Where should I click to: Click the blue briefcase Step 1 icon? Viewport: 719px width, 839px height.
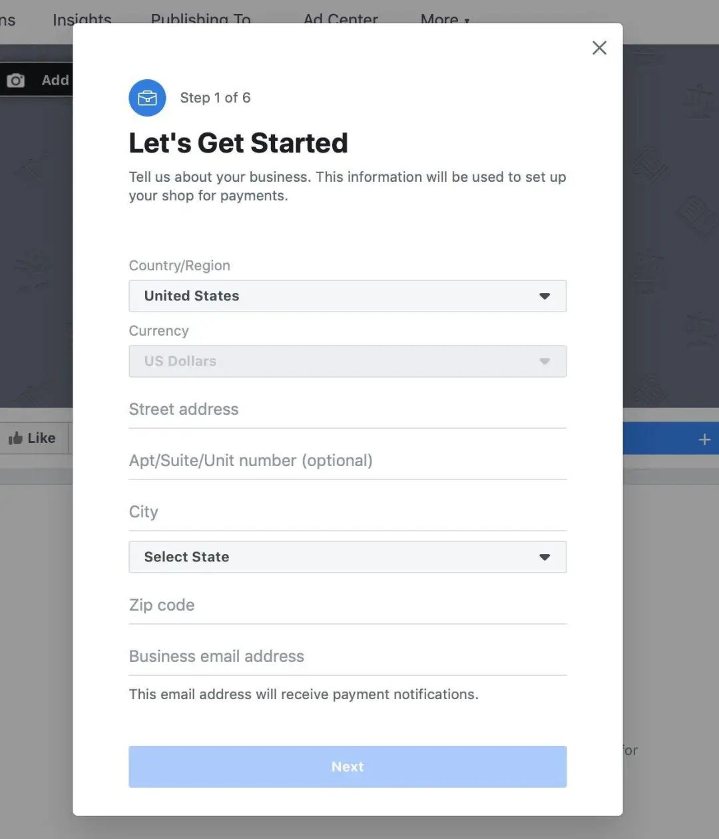(147, 98)
